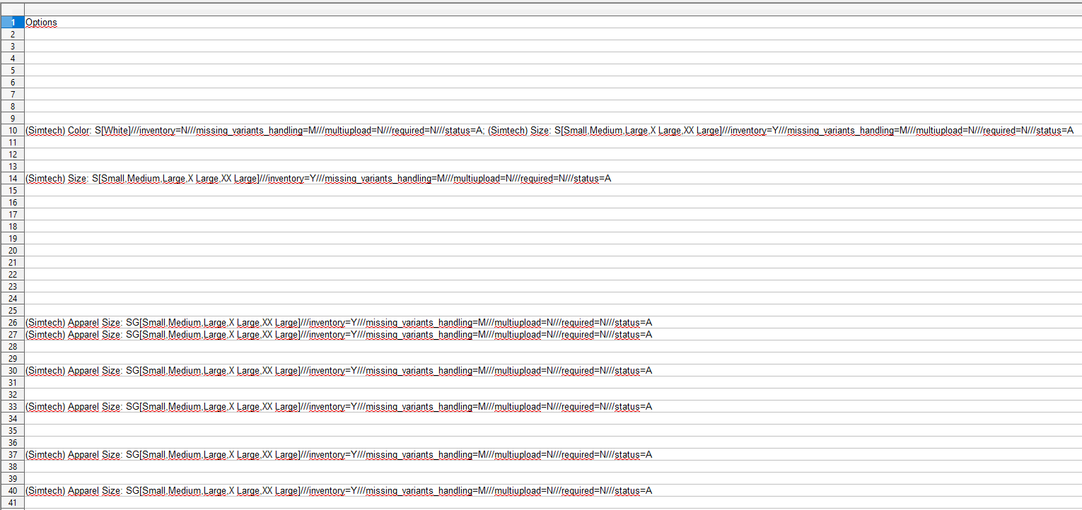Select the Apparel Size cell in row 26
The width and height of the screenshot is (1082, 510).
click(338, 322)
